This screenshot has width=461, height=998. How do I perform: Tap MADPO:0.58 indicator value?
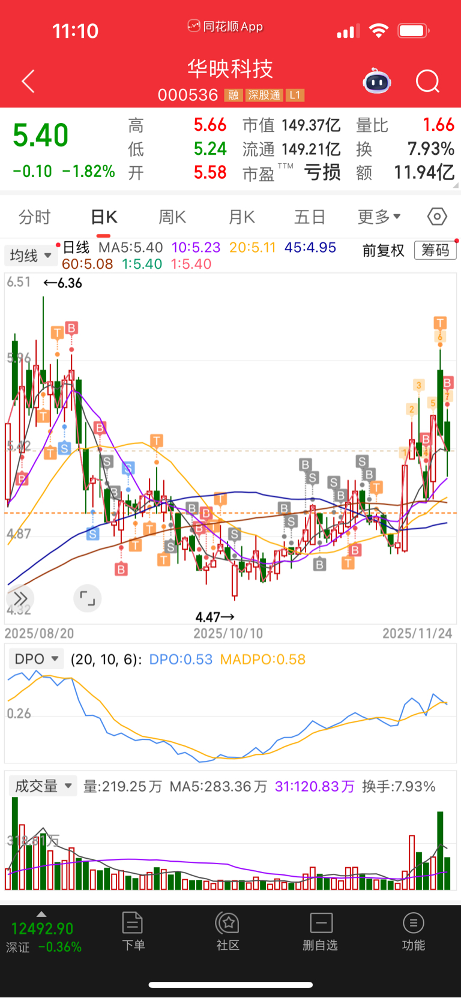coord(263,659)
